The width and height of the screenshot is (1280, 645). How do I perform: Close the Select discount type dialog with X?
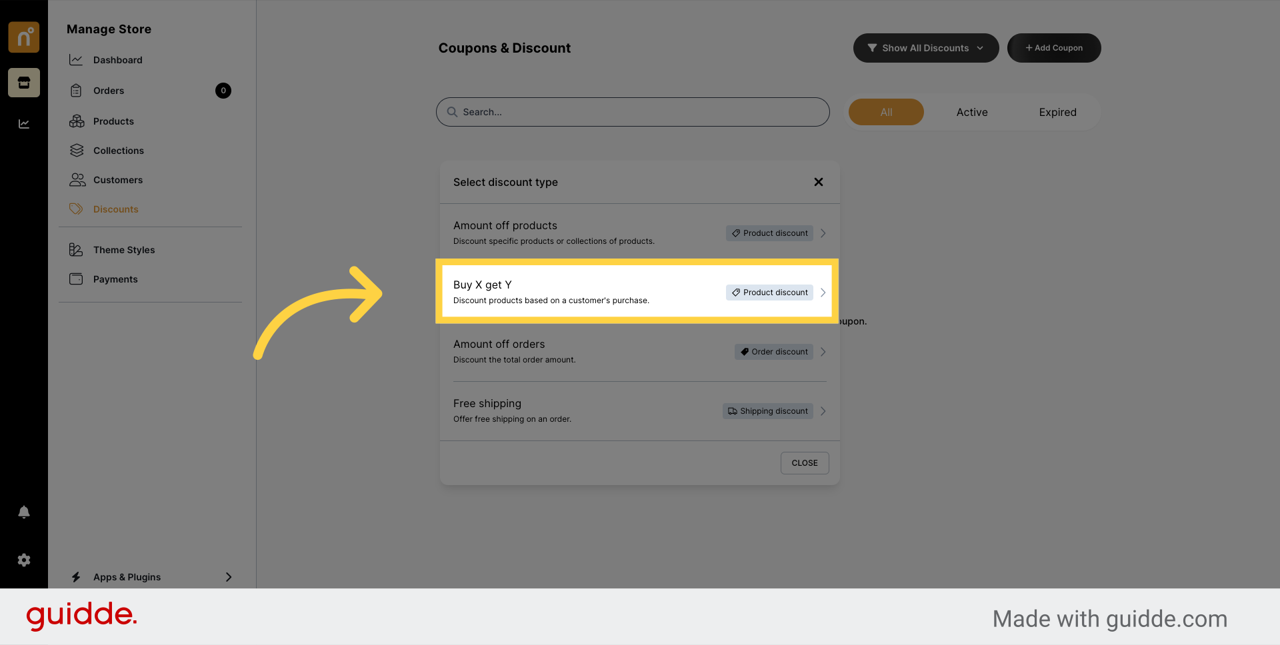point(819,182)
